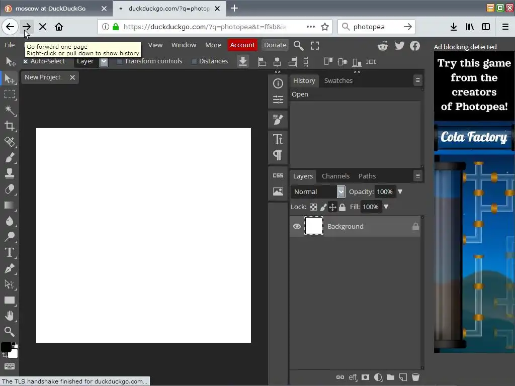
Task: Select the Move tool in left toolbar
Action: click(10, 79)
